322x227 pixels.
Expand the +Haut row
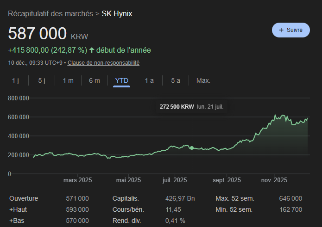[18, 209]
